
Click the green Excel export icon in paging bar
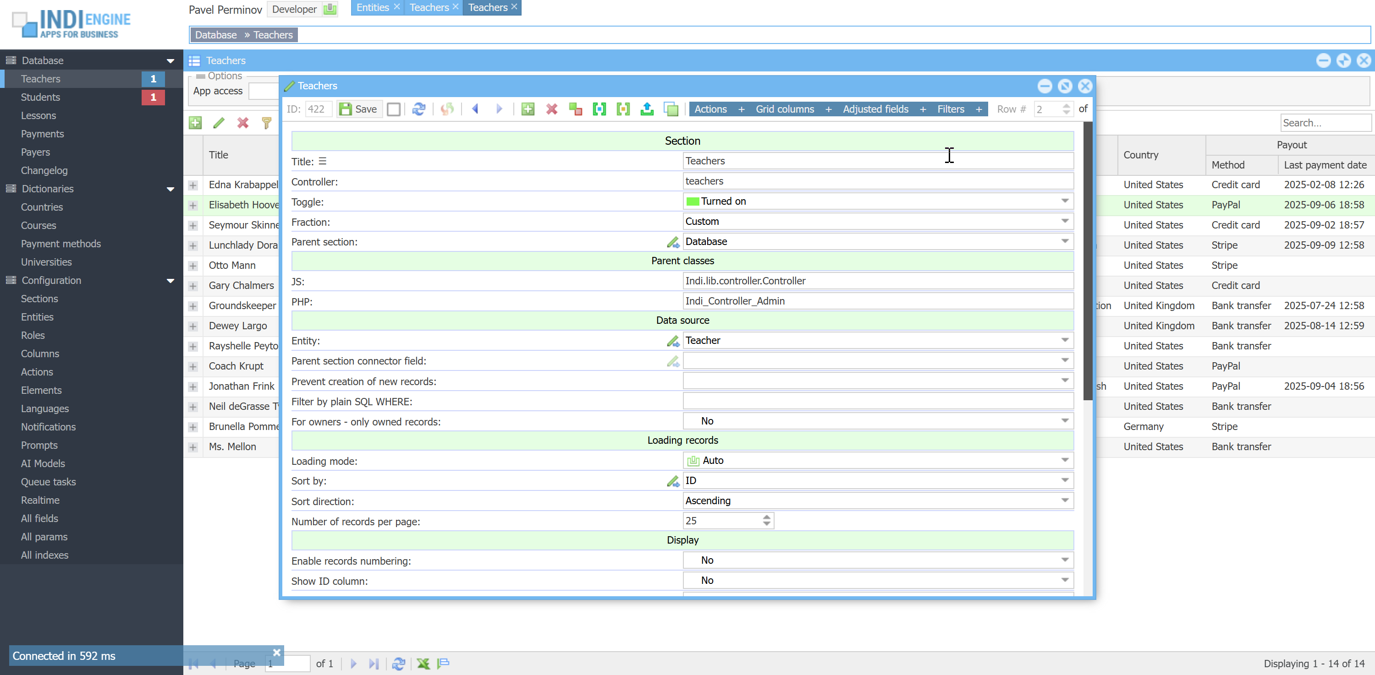[423, 663]
